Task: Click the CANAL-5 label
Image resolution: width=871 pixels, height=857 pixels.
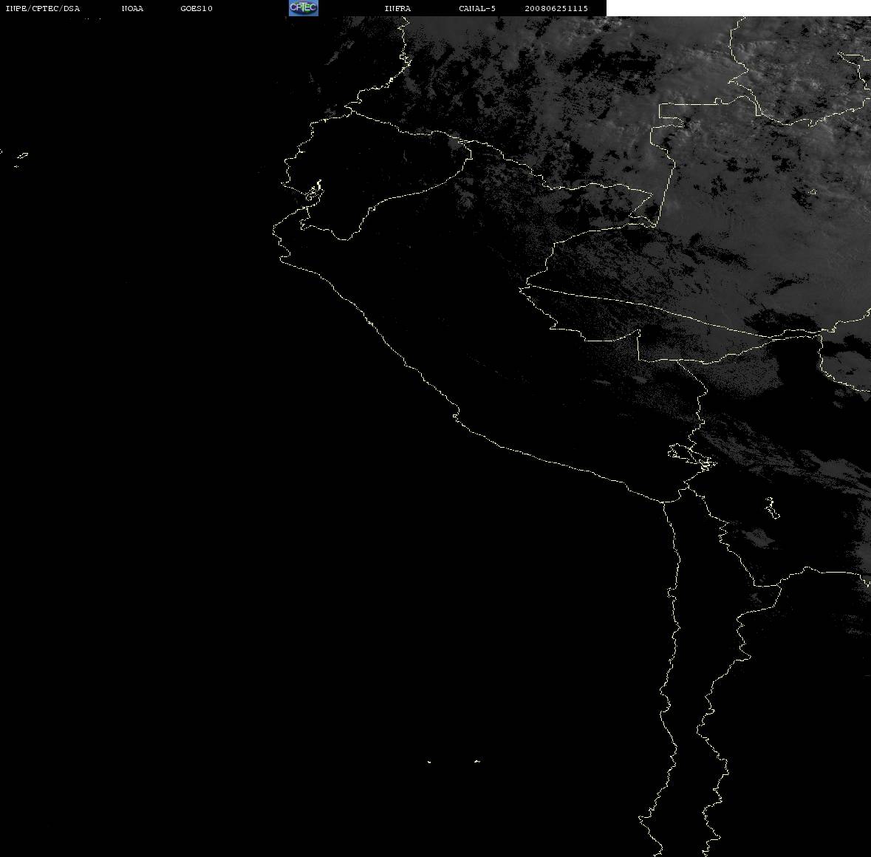Action: click(477, 8)
